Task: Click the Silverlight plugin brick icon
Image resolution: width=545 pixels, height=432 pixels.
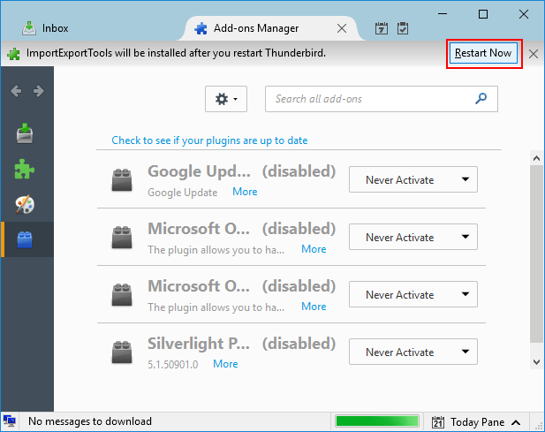Action: 122,352
